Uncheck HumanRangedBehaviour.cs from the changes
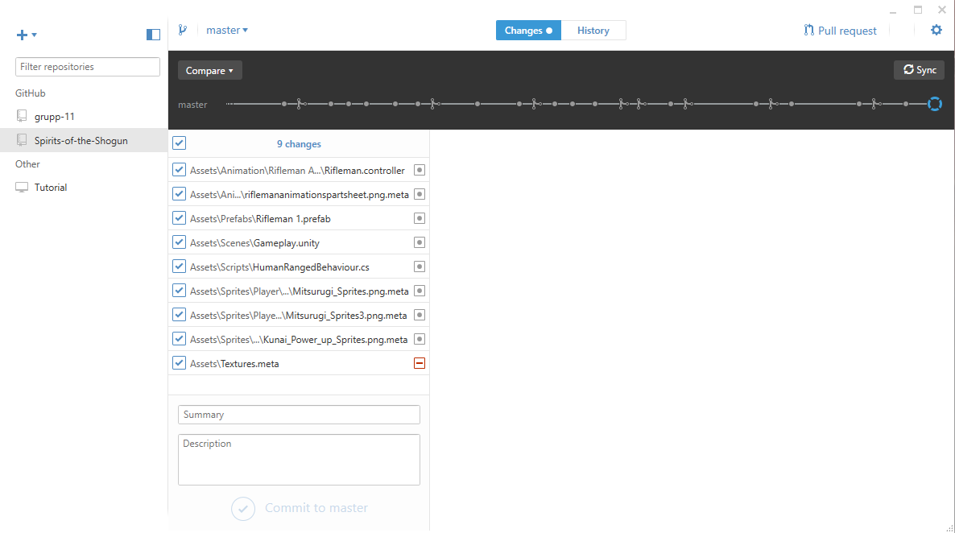Viewport: 955px width, 533px height. [x=179, y=266]
